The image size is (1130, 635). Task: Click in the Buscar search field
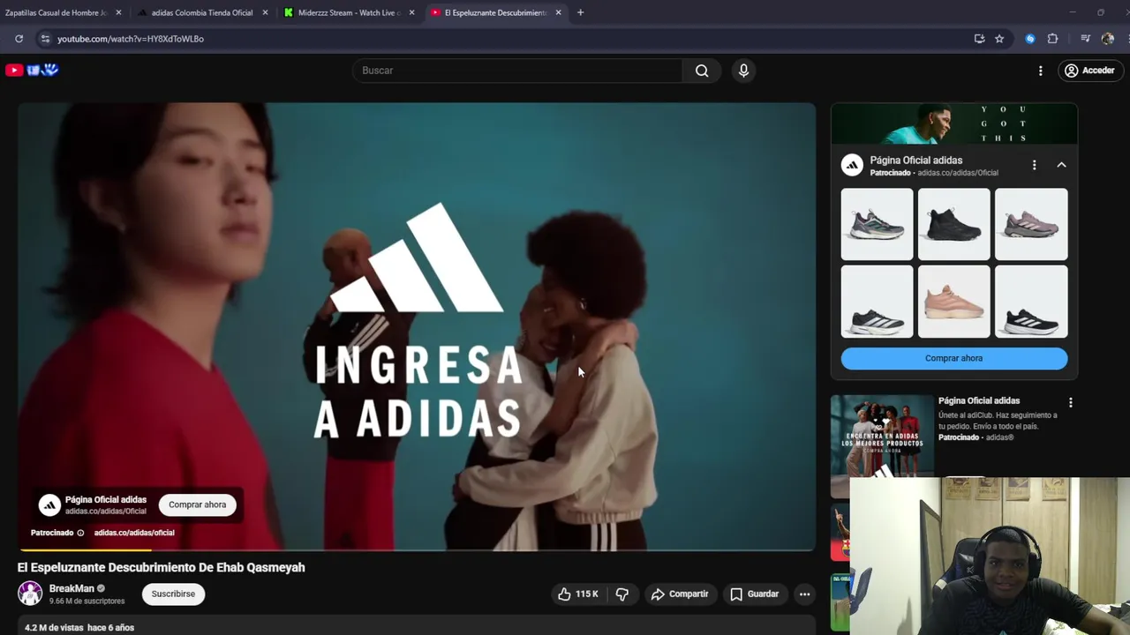[x=517, y=71]
